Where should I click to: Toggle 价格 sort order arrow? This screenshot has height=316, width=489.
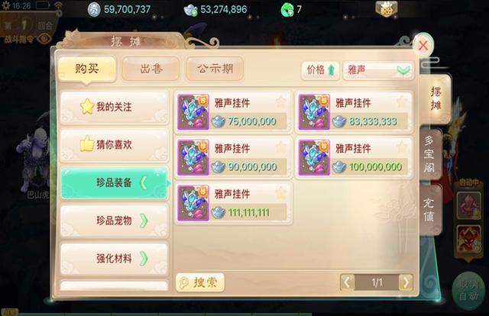click(x=332, y=70)
